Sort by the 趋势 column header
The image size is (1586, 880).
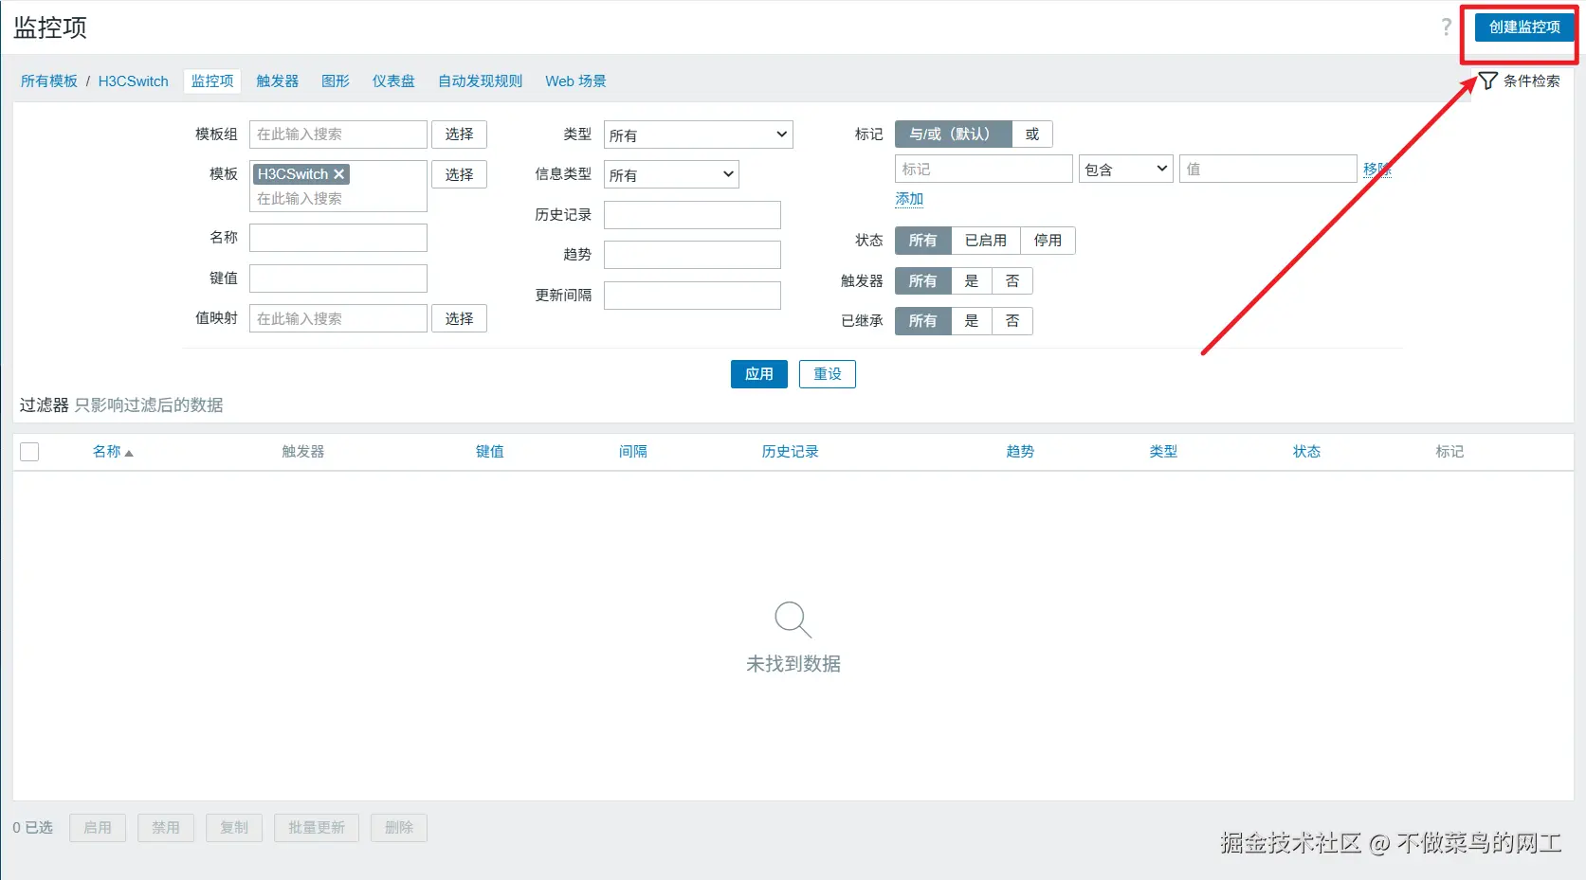pyautogui.click(x=1020, y=452)
